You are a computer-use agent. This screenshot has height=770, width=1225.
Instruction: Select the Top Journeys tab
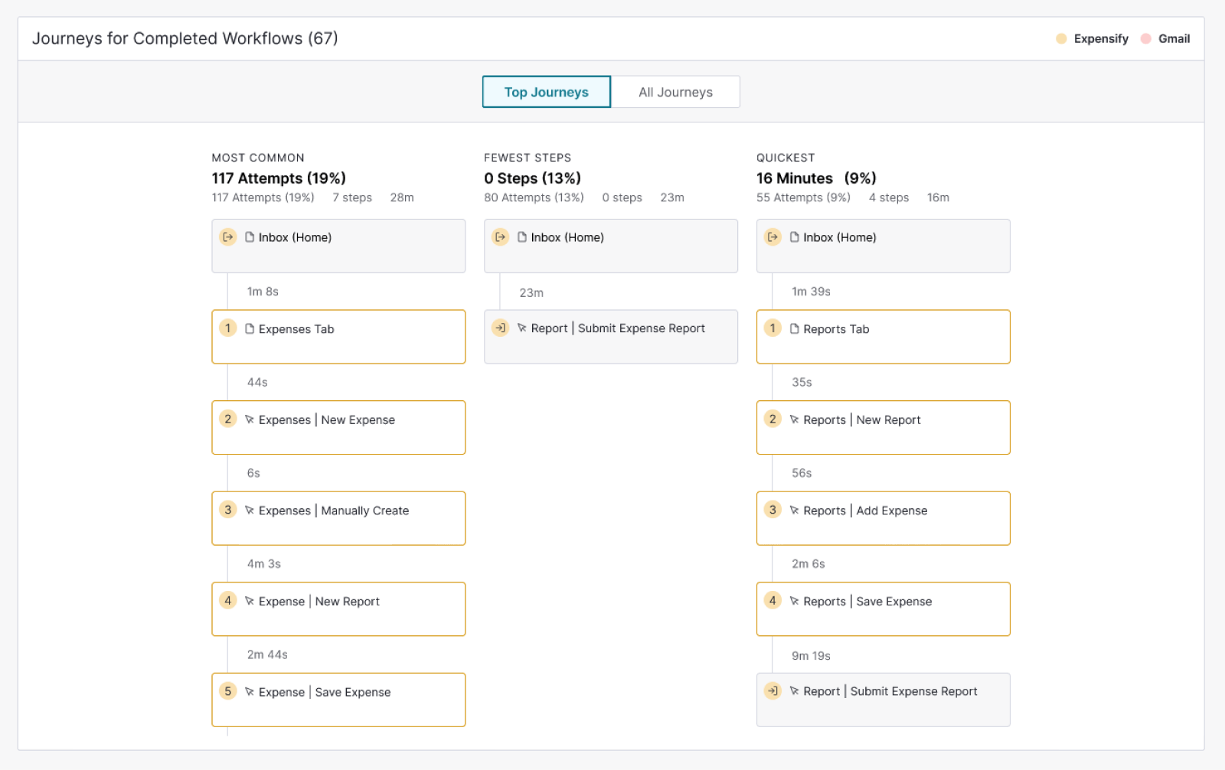tap(547, 92)
